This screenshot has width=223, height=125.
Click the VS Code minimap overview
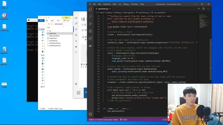[x=204, y=21]
